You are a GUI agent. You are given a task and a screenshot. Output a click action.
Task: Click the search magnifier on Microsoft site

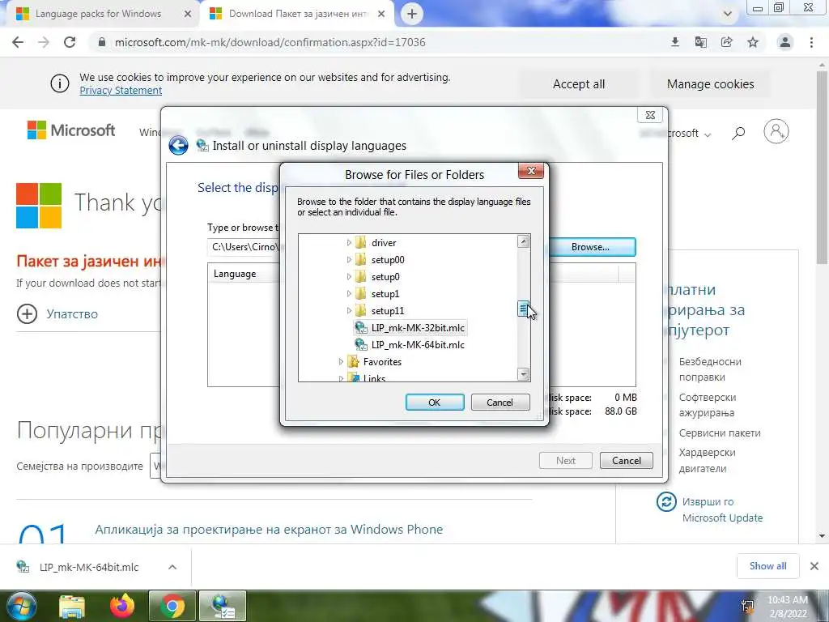pyautogui.click(x=738, y=133)
